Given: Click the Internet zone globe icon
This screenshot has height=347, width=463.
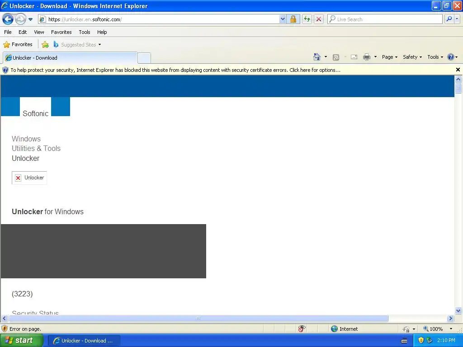Looking at the screenshot, I should click(x=334, y=329).
